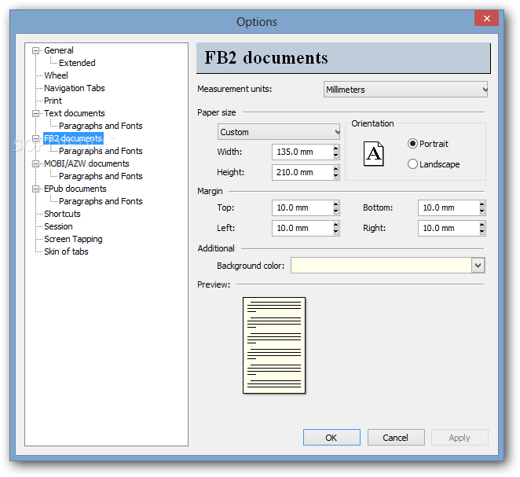Select General in the options tree
The height and width of the screenshot is (477, 520).
click(x=59, y=50)
